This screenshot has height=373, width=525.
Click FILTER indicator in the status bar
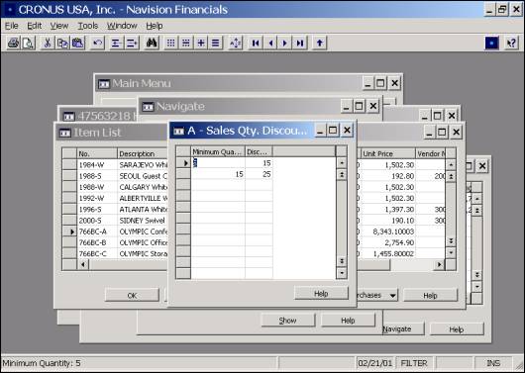coord(414,363)
